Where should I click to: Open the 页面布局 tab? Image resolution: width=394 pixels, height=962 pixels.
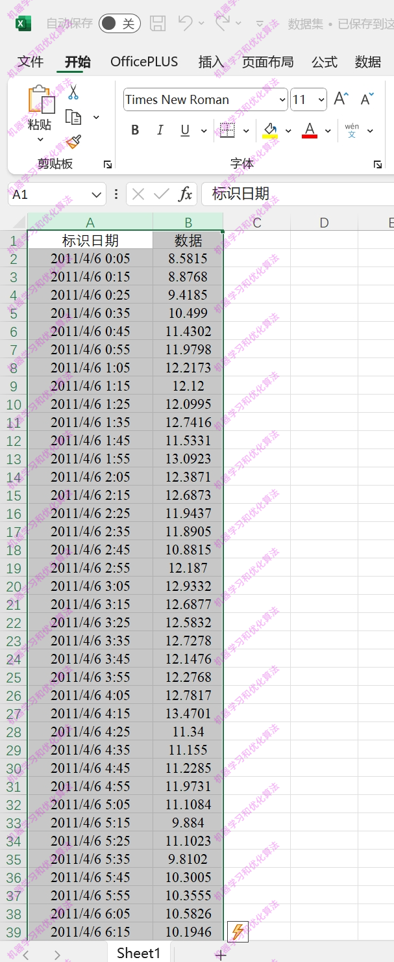point(267,62)
